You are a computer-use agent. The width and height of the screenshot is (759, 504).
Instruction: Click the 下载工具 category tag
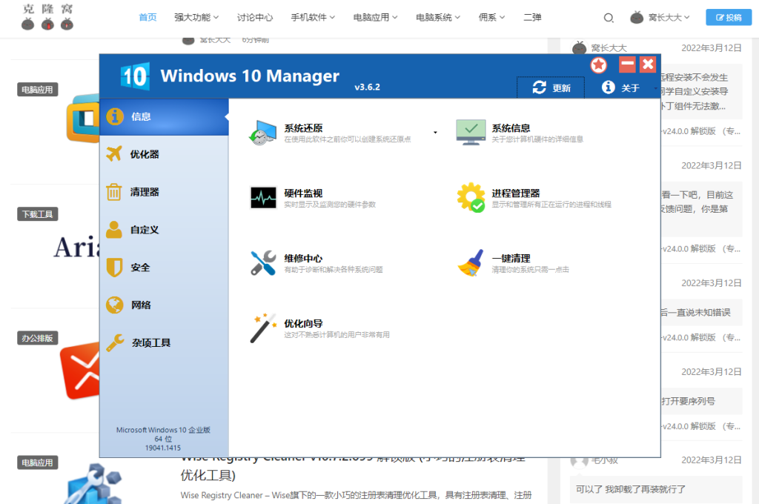38,214
